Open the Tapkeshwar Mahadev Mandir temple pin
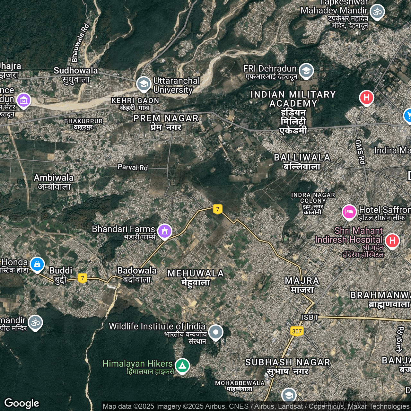 click(x=377, y=12)
